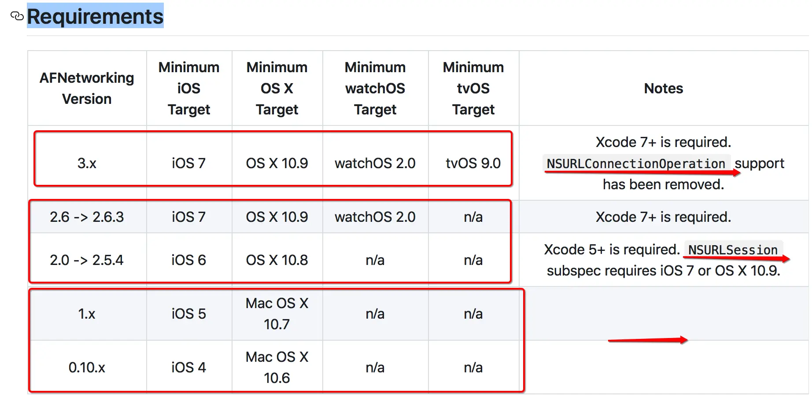Screen dimensions: 812x397
Task: Click the OS X 10.8 cell
Action: [277, 260]
